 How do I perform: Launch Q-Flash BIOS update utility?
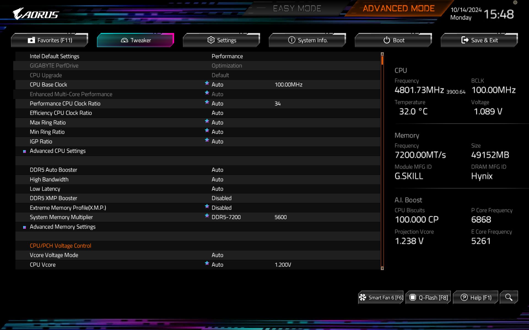point(428,298)
